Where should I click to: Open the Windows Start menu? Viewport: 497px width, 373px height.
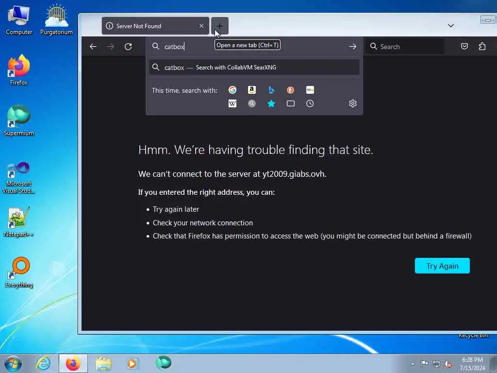13,363
